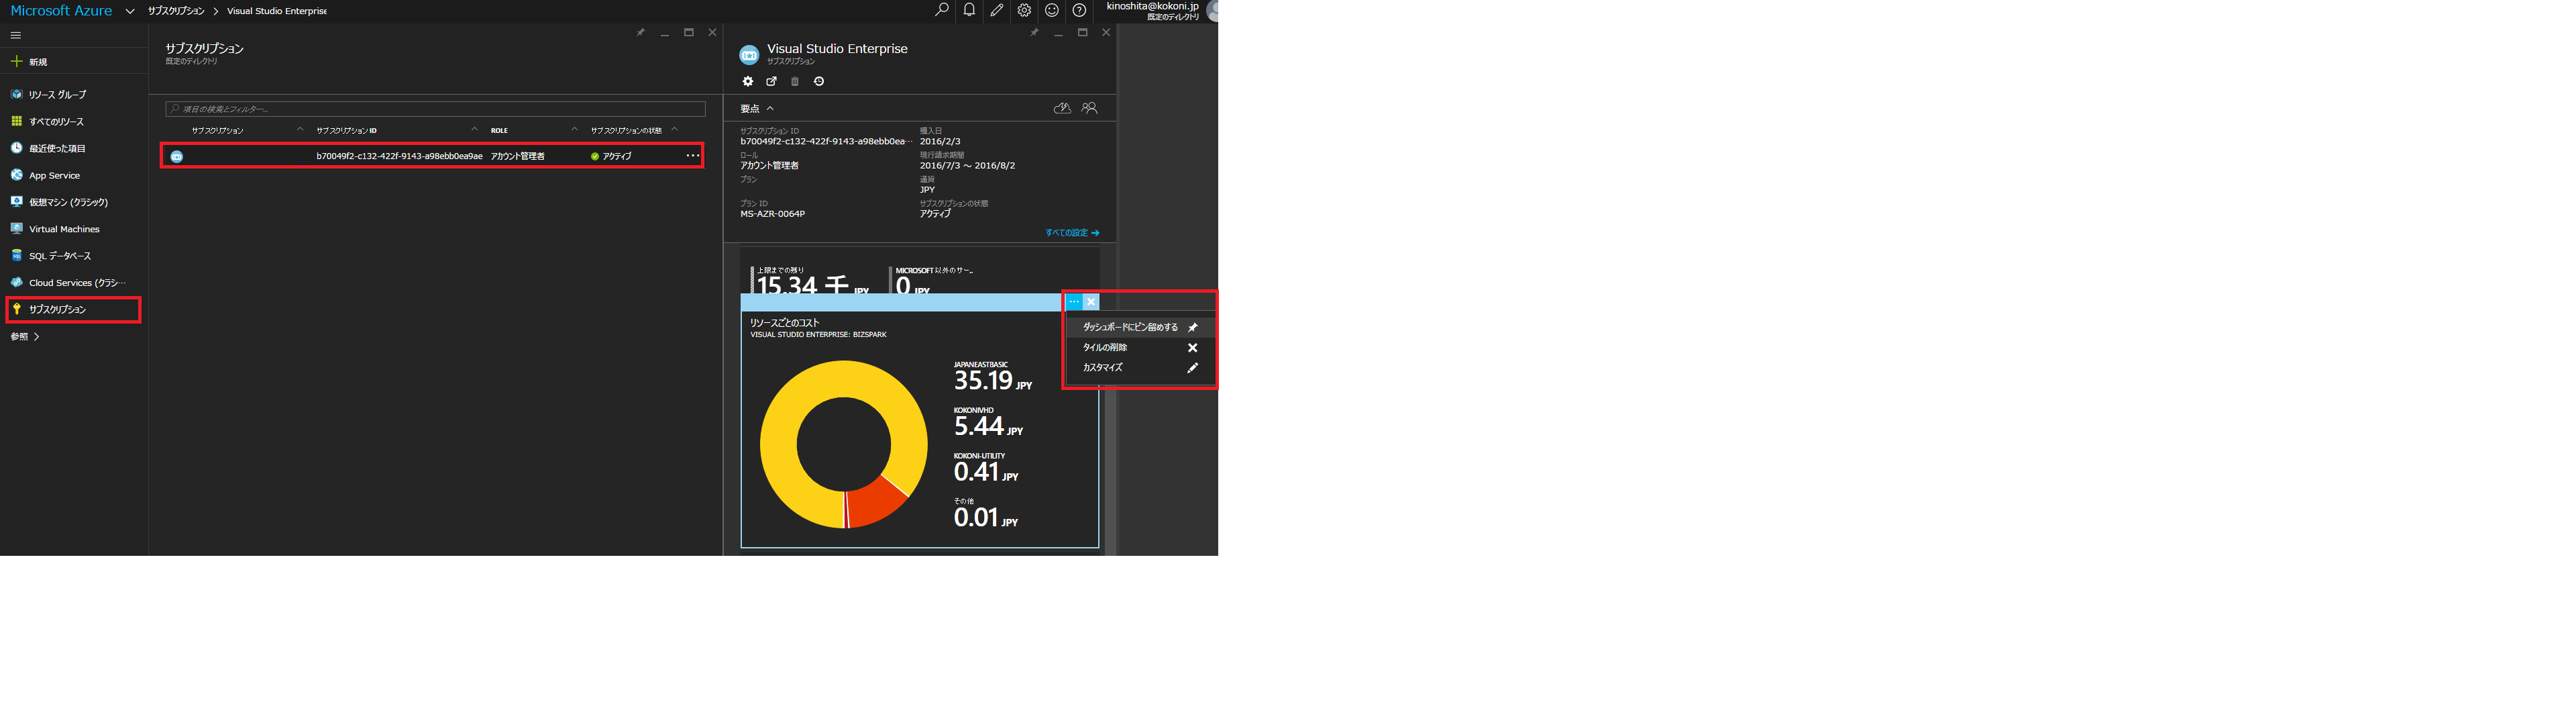Click the history clock toolbar icon
2576x725 pixels.
pos(819,81)
